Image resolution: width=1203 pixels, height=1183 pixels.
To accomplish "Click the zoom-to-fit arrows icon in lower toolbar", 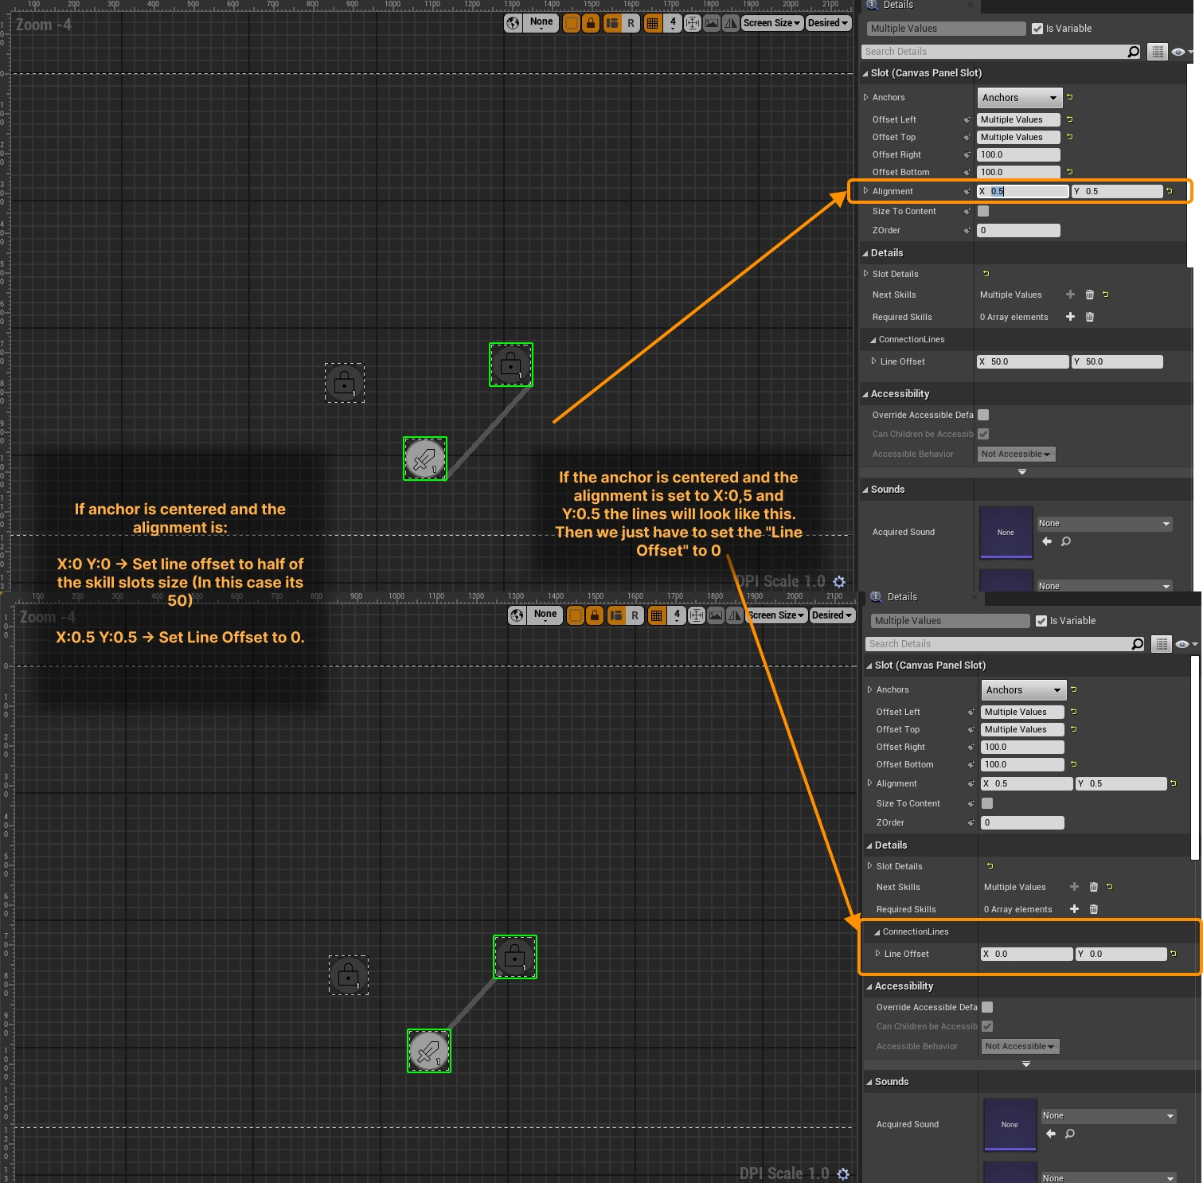I will [x=697, y=615].
